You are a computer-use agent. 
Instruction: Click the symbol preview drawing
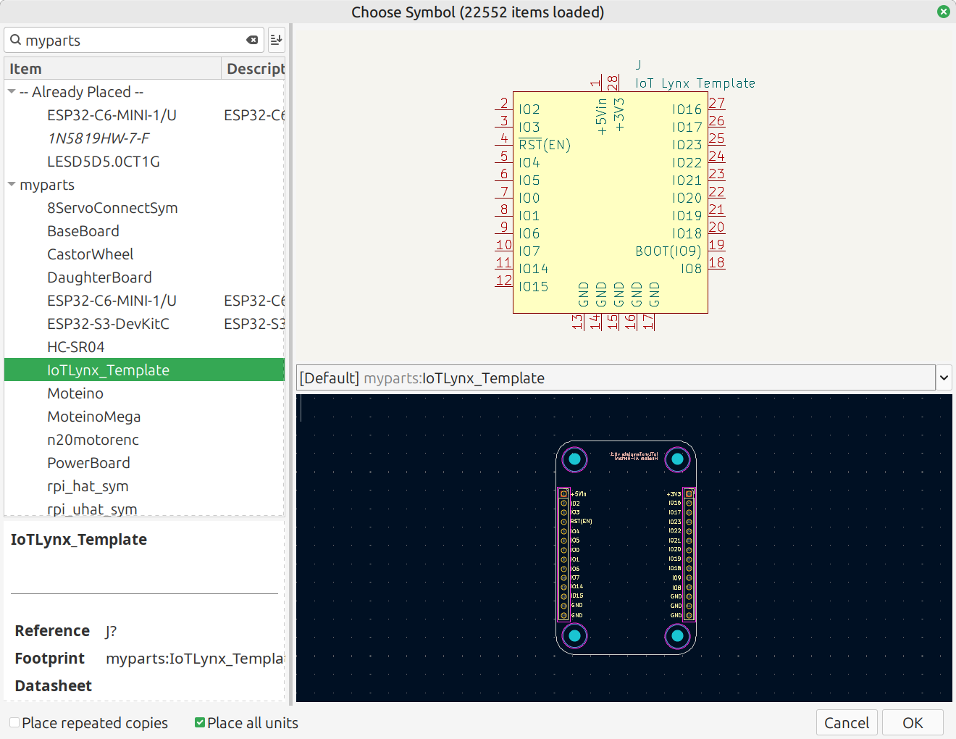[x=610, y=203]
